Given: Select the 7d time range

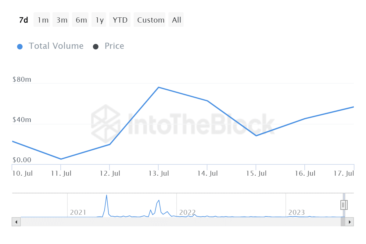Looking at the screenshot, I should coord(23,20).
